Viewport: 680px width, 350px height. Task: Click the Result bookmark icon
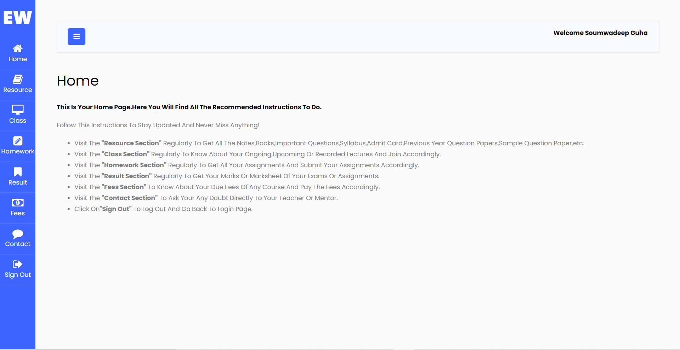(18, 172)
